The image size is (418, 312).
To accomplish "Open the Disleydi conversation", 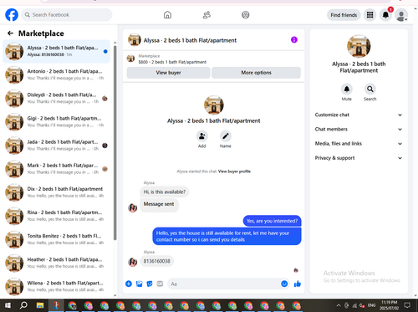I will (x=56, y=98).
